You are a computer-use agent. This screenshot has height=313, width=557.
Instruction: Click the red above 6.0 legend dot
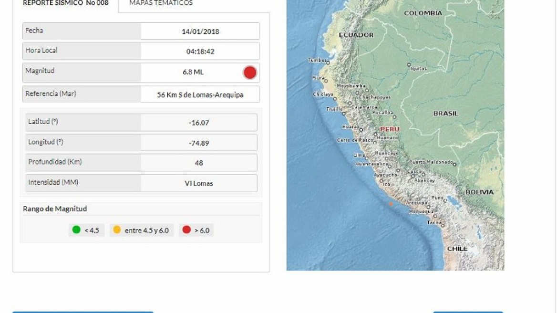click(186, 230)
